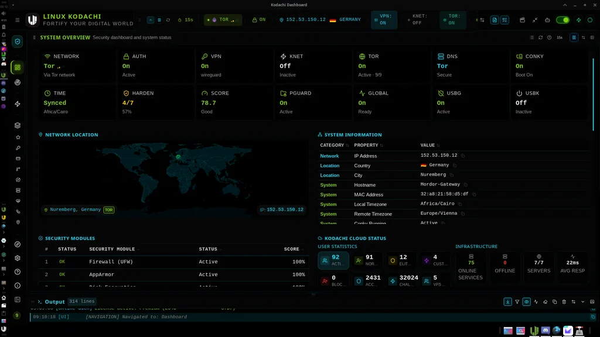Sort system information by CATEGORY column
This screenshot has width=600, height=337.
pos(335,145)
